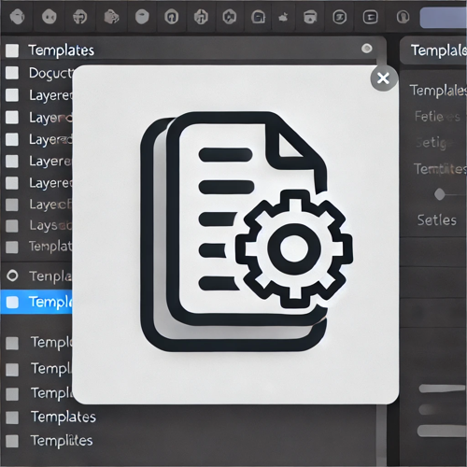Select the Tenpla radio button
The width and height of the screenshot is (467, 467).
click(12, 276)
